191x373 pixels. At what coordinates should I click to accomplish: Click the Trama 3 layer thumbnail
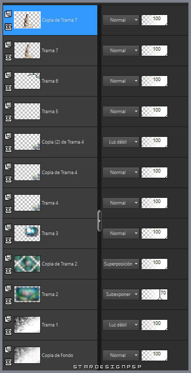(27, 234)
